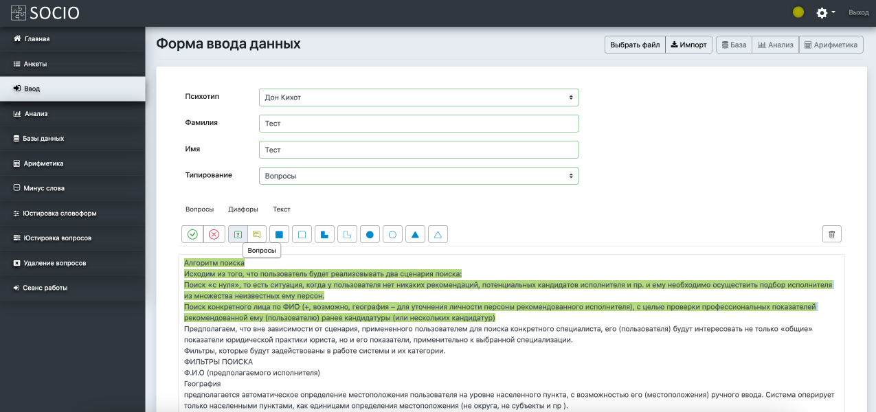
Task: Open the Арифметика button in header
Action: point(831,45)
